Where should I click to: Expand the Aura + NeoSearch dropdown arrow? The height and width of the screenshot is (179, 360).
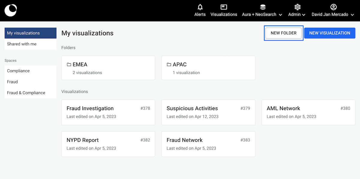[x=280, y=15]
